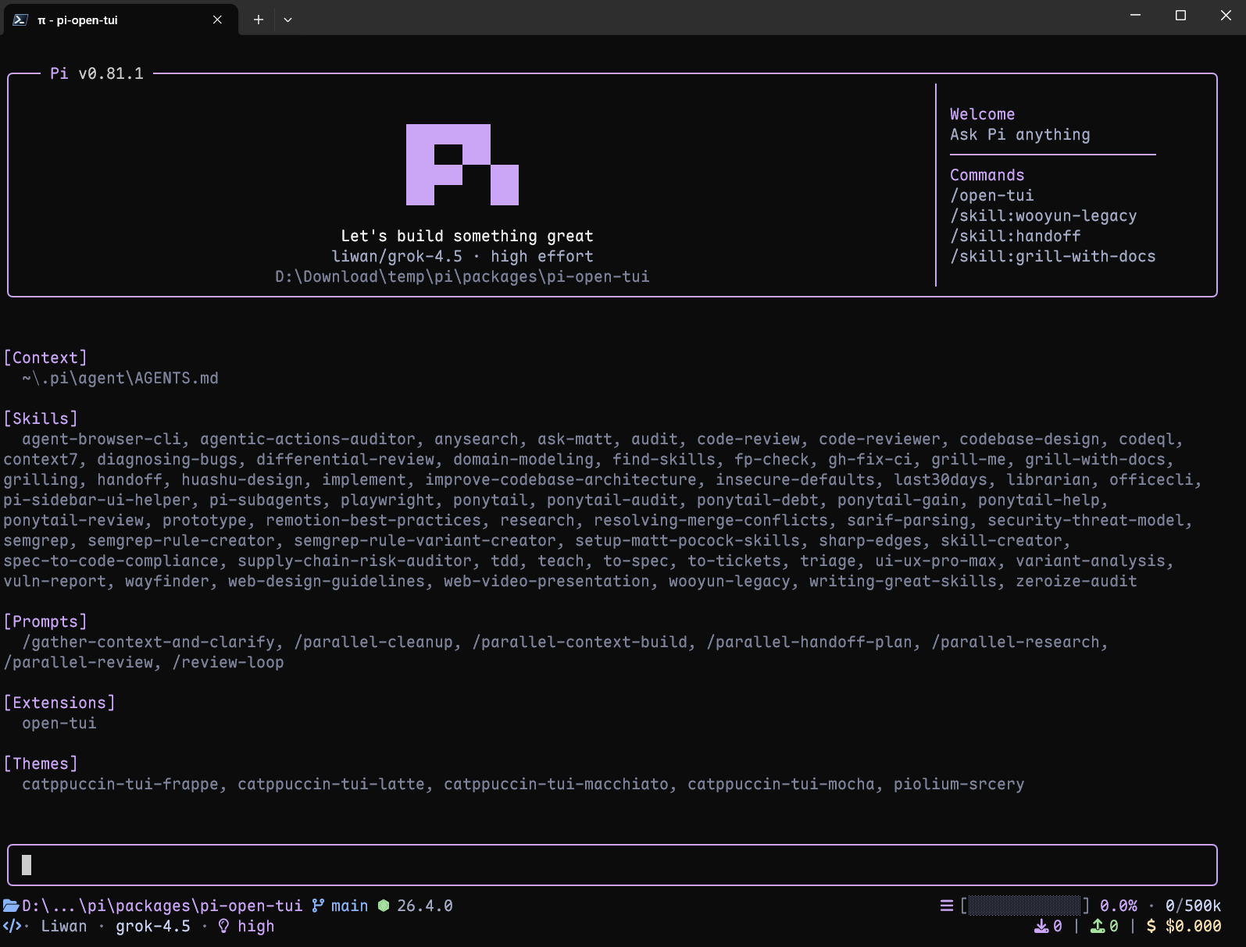Click the zeroize-audit skill name

tap(1076, 581)
